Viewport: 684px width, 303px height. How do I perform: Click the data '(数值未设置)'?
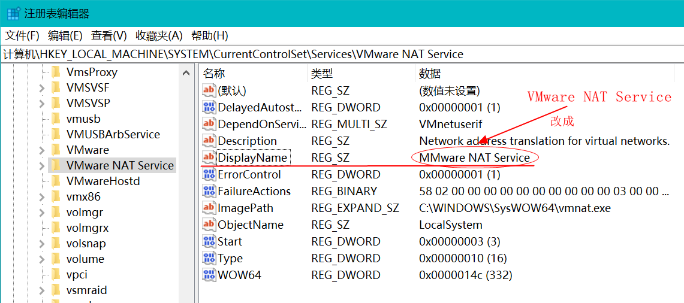click(x=450, y=90)
